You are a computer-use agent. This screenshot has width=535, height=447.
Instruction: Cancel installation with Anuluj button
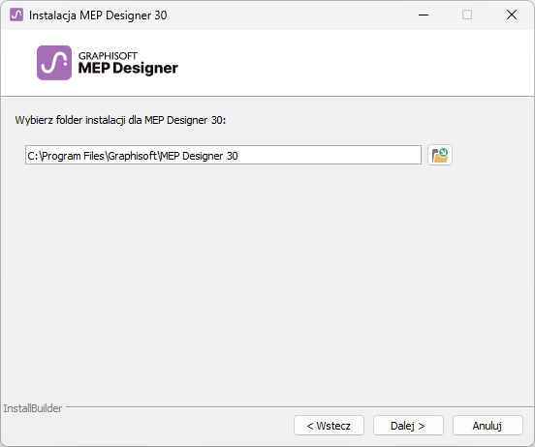pos(488,425)
